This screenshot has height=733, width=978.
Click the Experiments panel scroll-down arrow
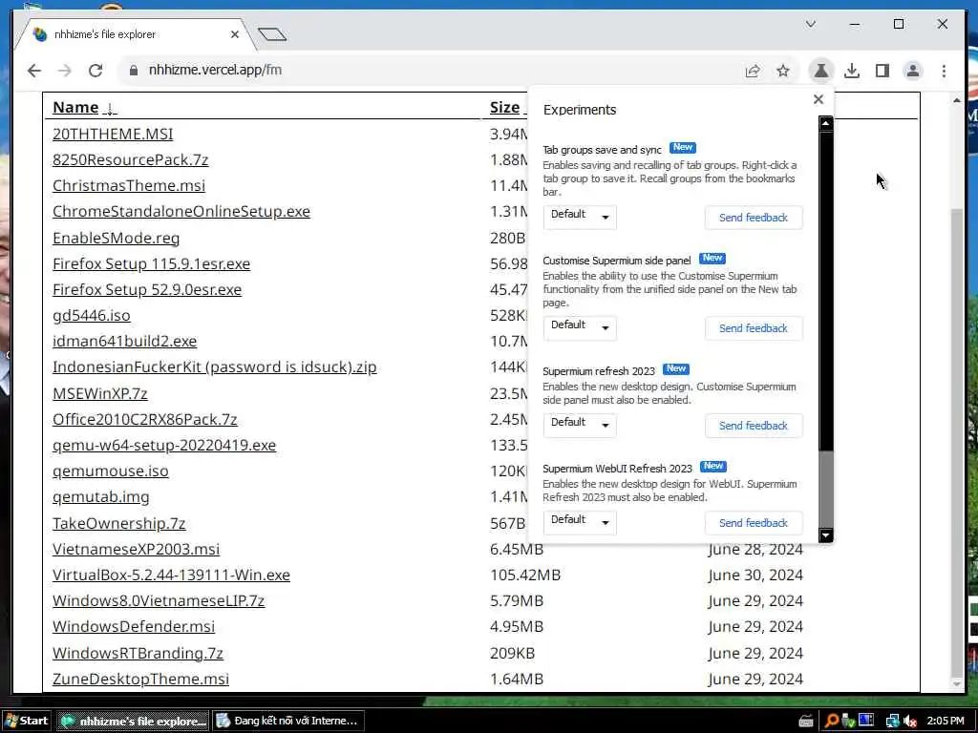tap(826, 534)
